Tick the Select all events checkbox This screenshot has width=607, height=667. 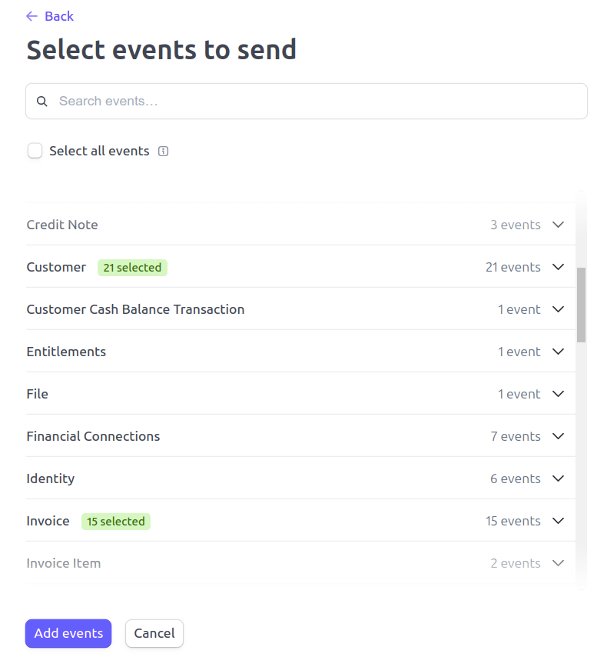pyautogui.click(x=35, y=151)
